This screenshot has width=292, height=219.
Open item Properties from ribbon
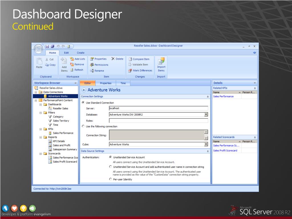coord(98,59)
